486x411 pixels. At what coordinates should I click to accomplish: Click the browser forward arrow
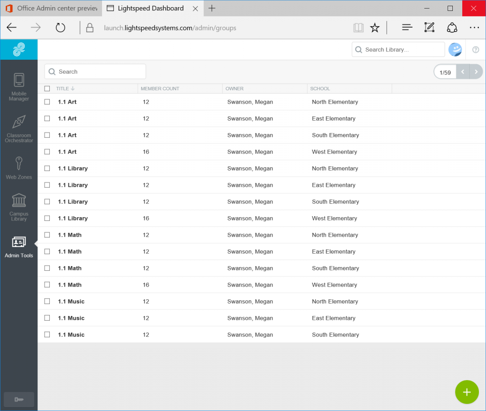pos(36,28)
